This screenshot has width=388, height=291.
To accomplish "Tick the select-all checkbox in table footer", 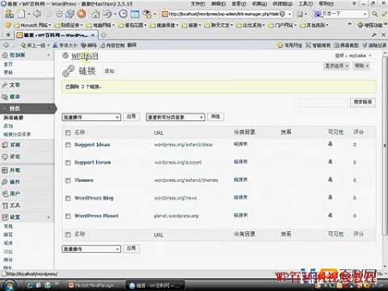I will pos(68,234).
